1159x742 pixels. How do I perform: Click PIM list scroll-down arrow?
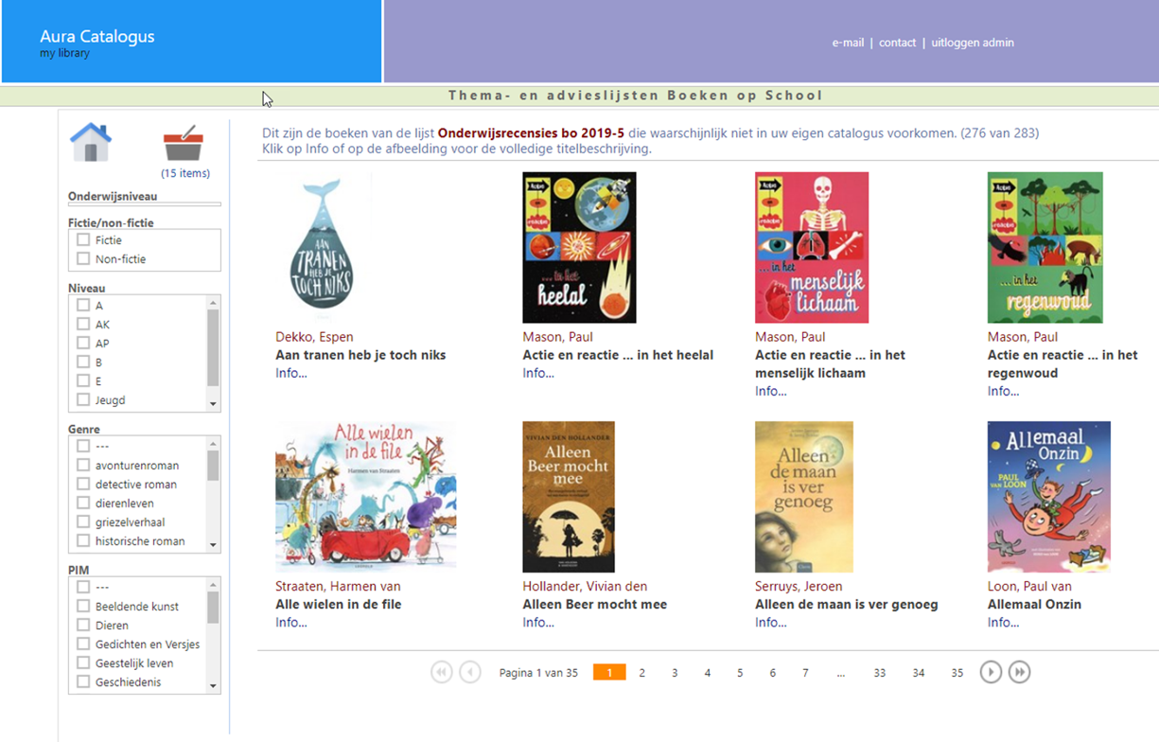(x=213, y=686)
